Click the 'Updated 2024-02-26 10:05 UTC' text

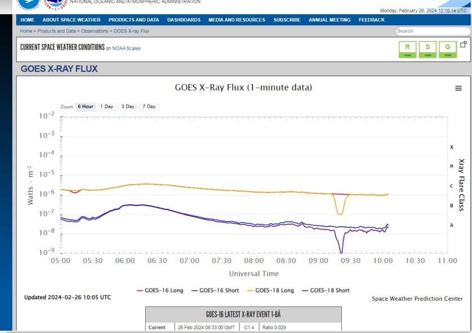67,297
